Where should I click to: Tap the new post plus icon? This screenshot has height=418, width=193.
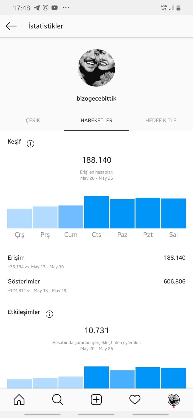point(96,399)
